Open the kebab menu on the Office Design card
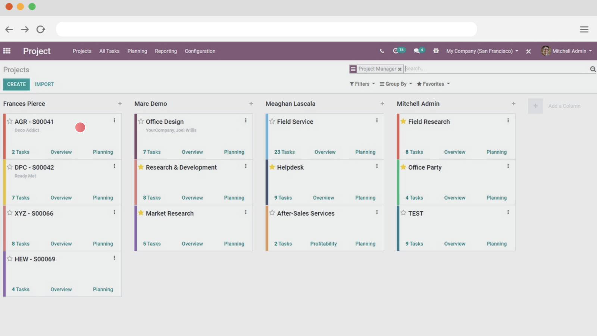 pyautogui.click(x=246, y=120)
